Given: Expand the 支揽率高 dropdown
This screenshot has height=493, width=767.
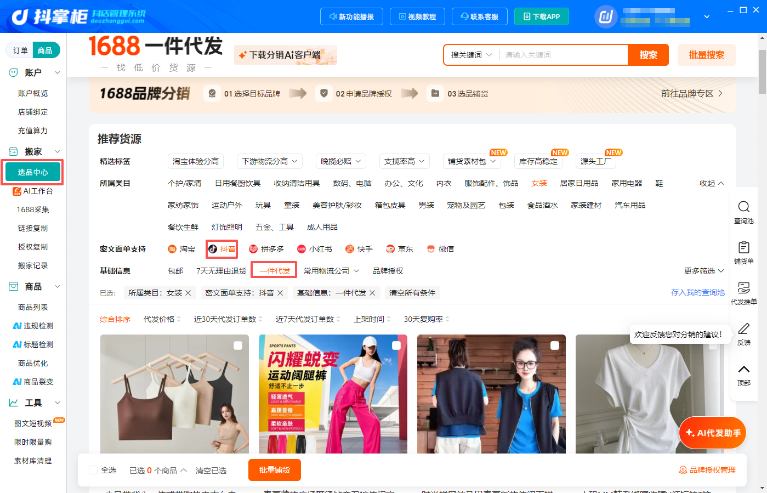Looking at the screenshot, I should tap(405, 161).
